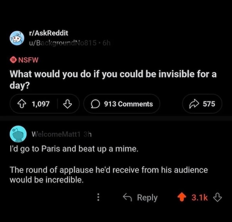Toggle the orange upvote on the comment

[182, 197]
